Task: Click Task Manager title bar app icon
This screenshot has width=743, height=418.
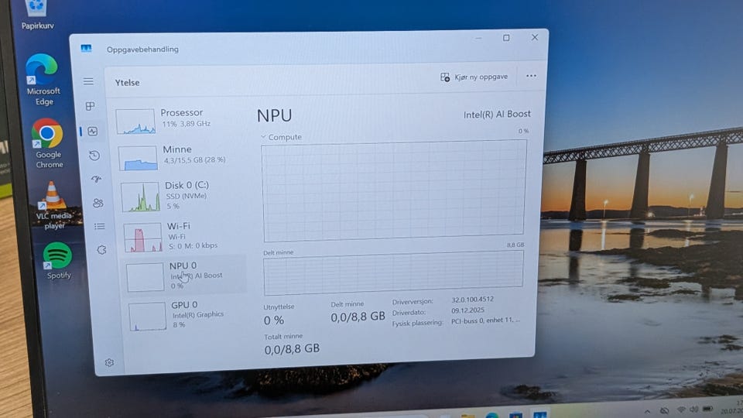Action: pos(86,48)
